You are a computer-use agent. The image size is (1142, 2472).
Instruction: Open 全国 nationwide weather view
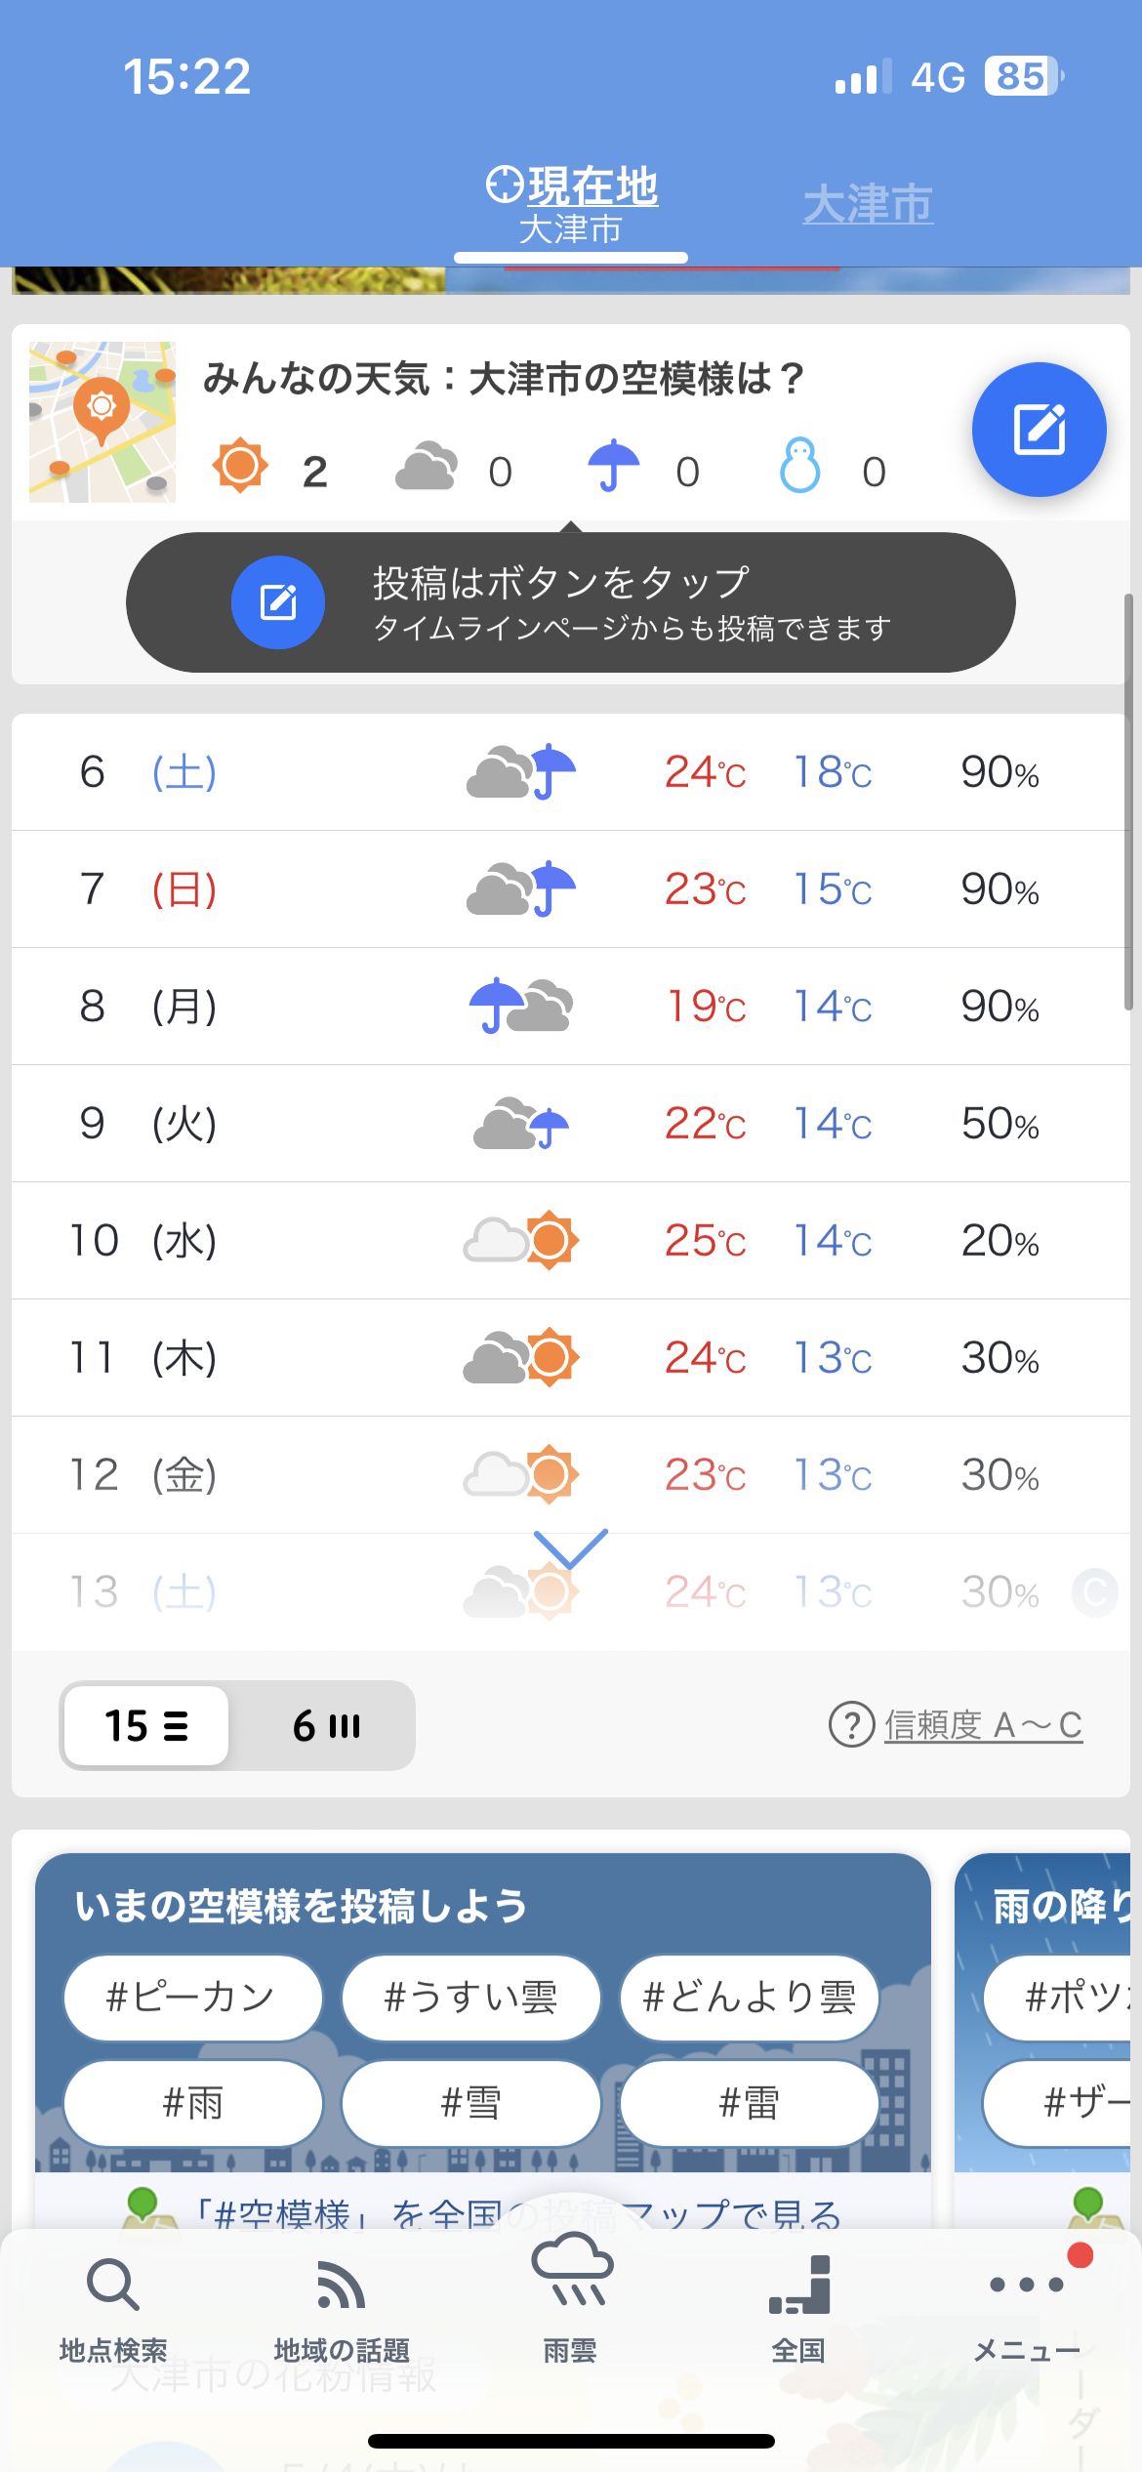click(799, 2308)
